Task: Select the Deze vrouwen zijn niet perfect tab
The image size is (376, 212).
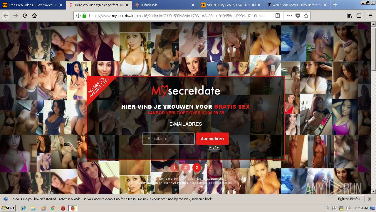Action: (x=99, y=5)
